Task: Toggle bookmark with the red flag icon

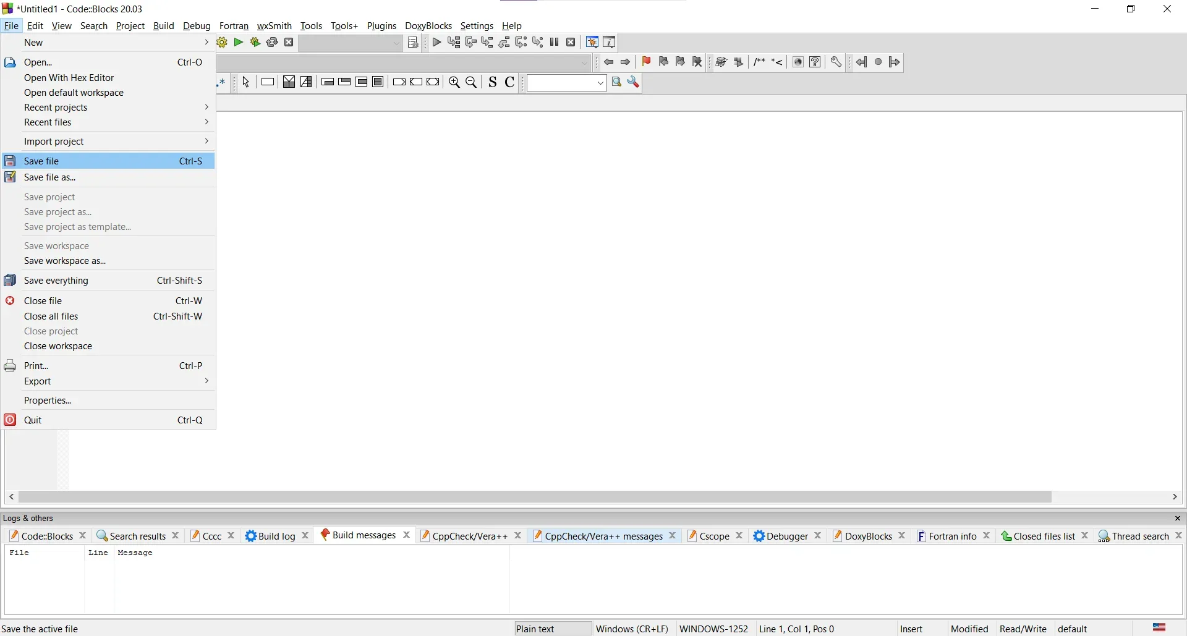Action: [647, 62]
